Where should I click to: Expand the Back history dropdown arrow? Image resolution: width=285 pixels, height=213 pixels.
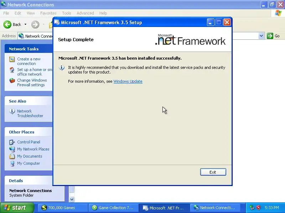pyautogui.click(x=25, y=24)
